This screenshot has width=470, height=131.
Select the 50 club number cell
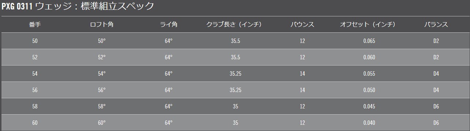tap(35, 41)
